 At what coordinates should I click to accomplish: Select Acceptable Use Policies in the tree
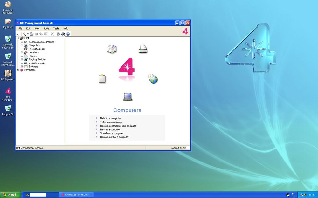[41, 42]
